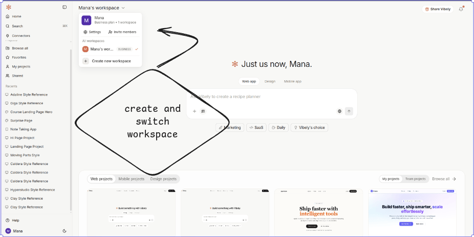
Task: Open notifications with the bell icon
Action: pyautogui.click(x=461, y=9)
